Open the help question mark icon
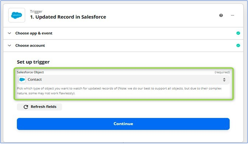 pos(221,15)
